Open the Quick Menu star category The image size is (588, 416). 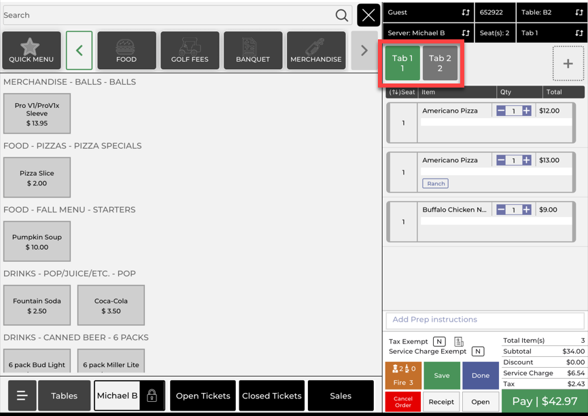pyautogui.click(x=31, y=51)
